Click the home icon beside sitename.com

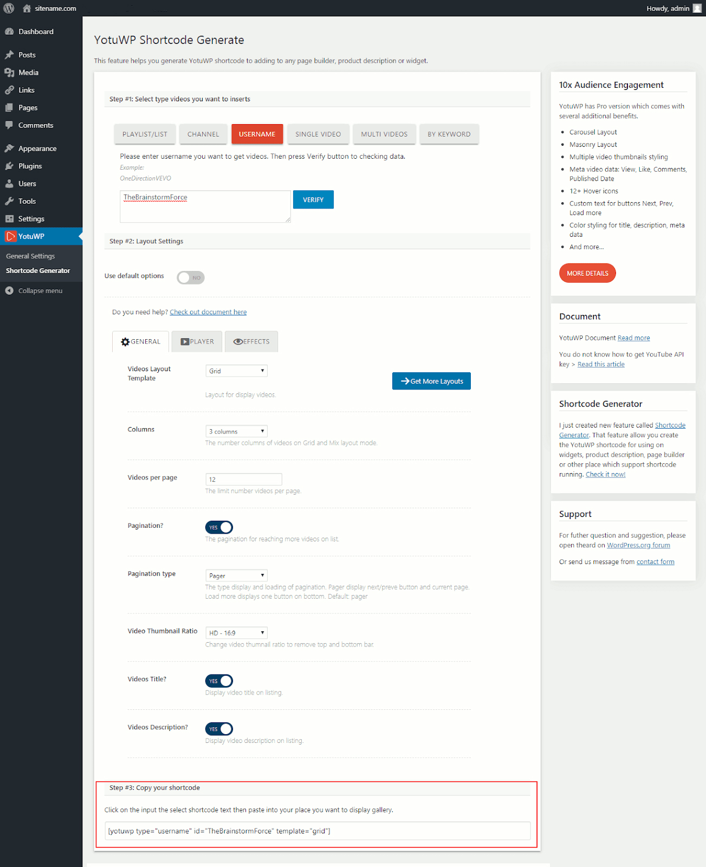pos(27,8)
